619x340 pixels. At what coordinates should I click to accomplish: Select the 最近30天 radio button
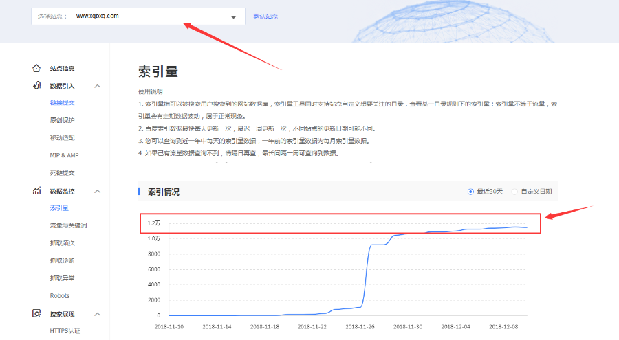coord(470,192)
